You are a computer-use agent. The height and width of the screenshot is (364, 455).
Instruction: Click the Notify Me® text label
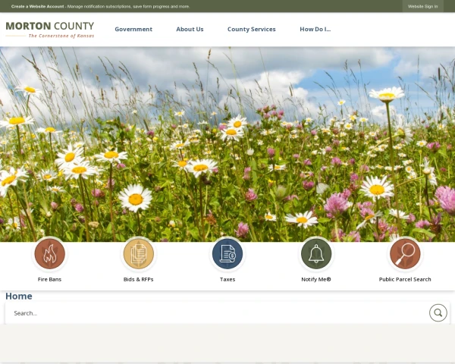(x=316, y=279)
